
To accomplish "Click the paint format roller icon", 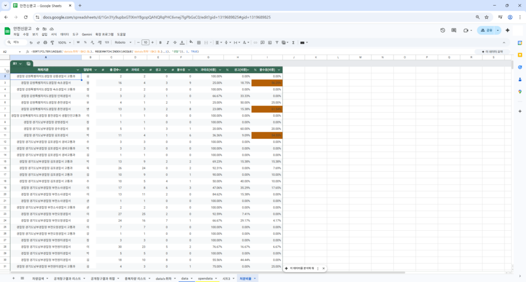I will coord(53,42).
